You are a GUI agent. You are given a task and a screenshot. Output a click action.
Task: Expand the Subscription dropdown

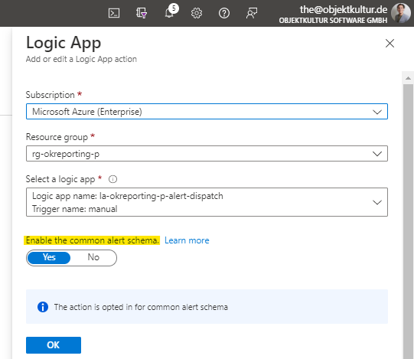pos(207,112)
